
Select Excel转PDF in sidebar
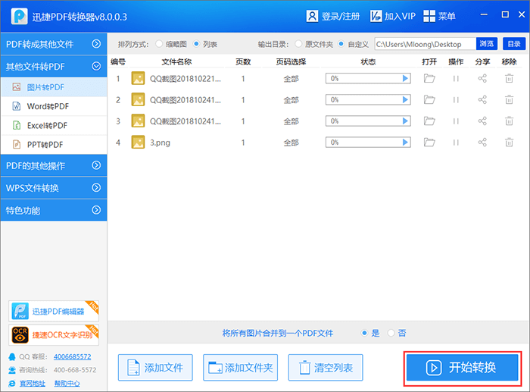coord(54,126)
